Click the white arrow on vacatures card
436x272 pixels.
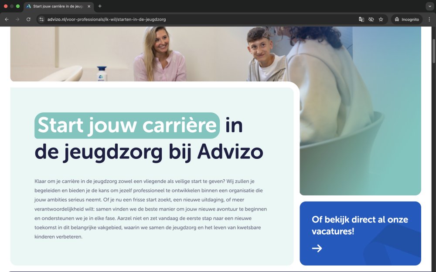(x=317, y=248)
